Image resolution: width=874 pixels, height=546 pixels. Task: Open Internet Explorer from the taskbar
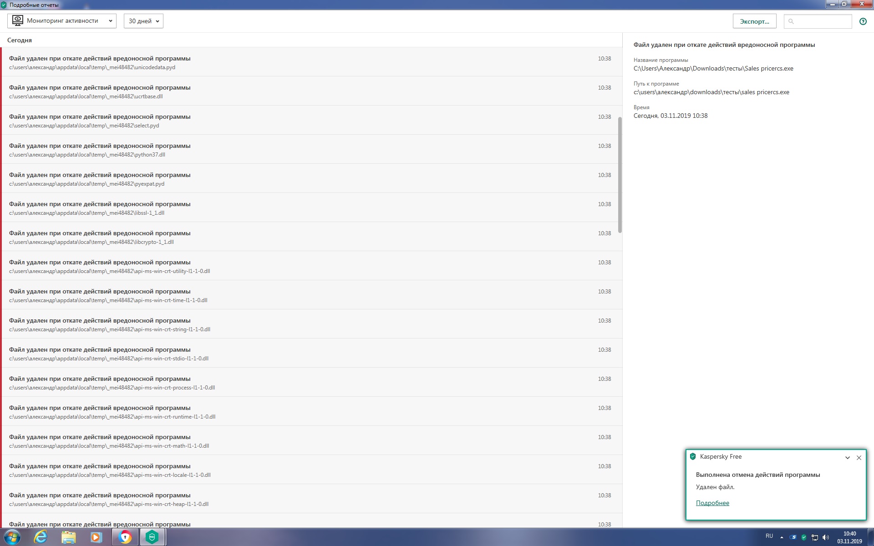(41, 537)
